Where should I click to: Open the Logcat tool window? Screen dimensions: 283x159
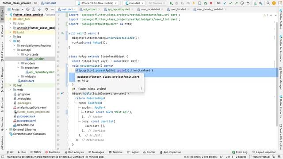[x=133, y=152]
